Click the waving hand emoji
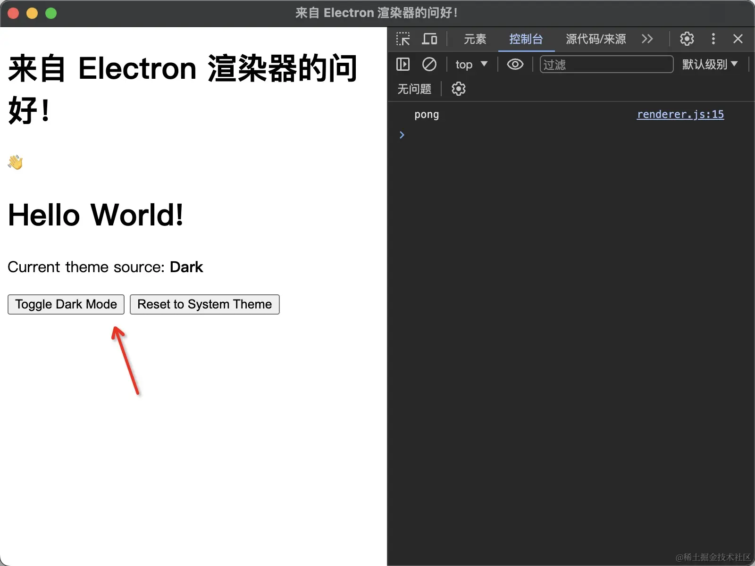Screen dimensions: 755x566 [15, 162]
